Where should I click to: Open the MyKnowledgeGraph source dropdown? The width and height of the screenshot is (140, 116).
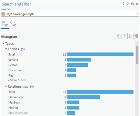click(x=70, y=14)
